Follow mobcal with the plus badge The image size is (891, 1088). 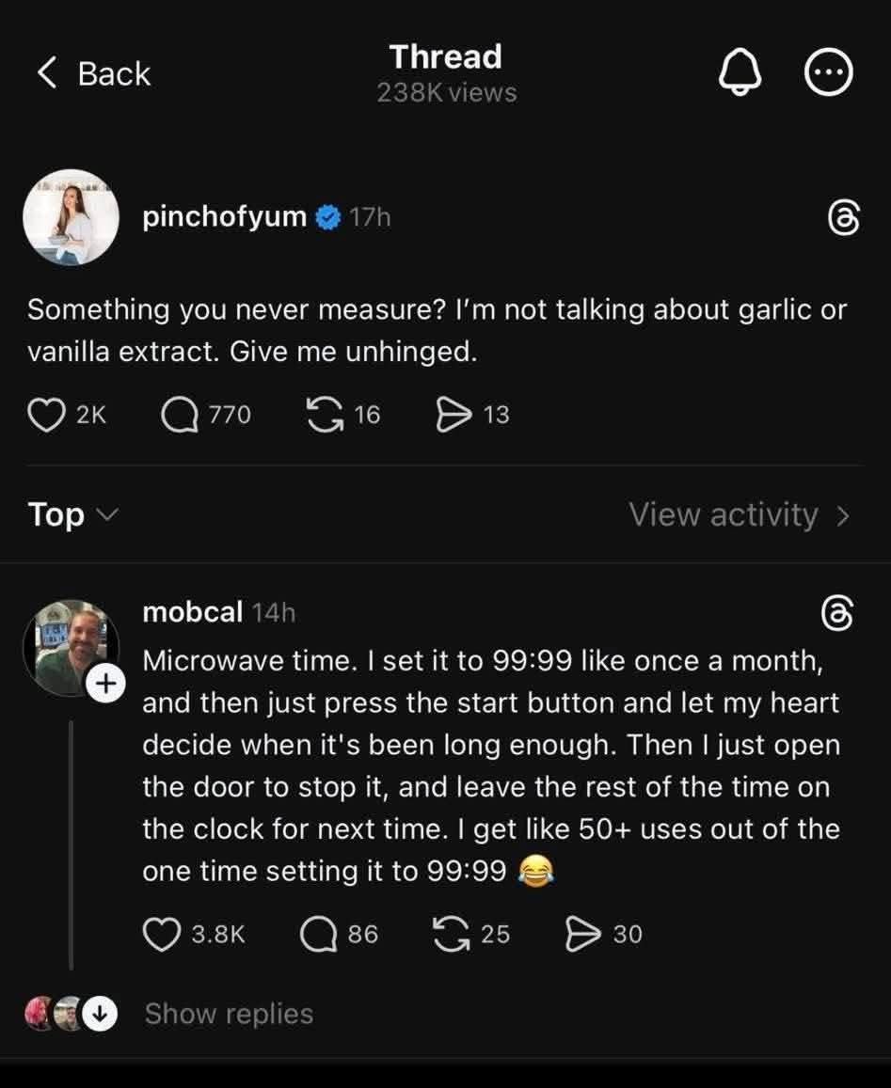pos(105,682)
